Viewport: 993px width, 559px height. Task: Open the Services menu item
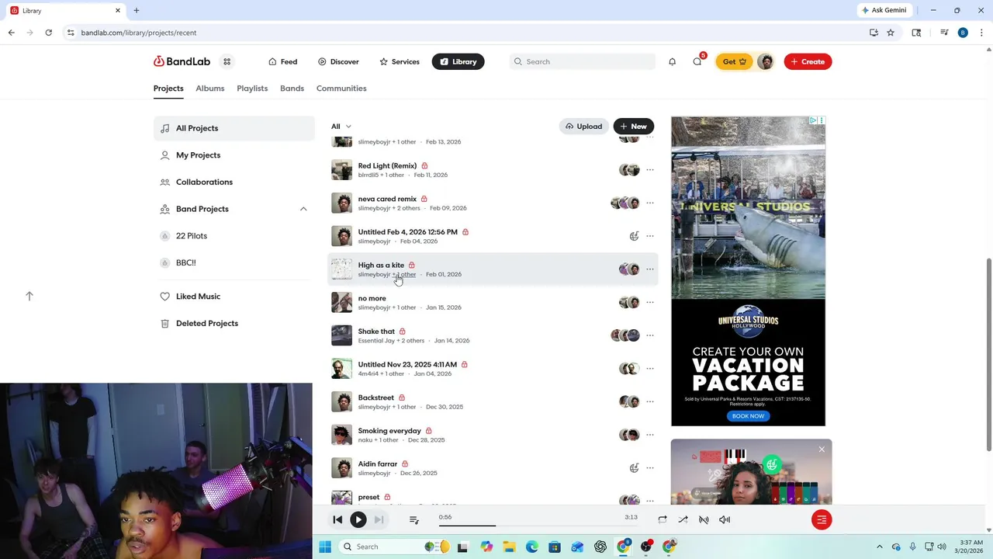(400, 61)
